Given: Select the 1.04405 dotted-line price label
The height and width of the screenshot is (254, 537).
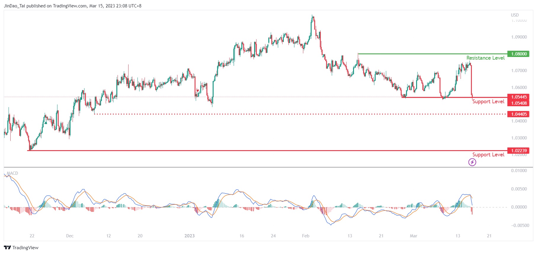Looking at the screenshot, I should point(518,114).
